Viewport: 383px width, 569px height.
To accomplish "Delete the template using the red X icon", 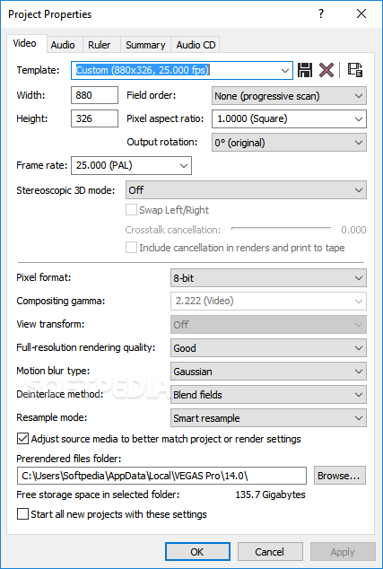I will (326, 70).
